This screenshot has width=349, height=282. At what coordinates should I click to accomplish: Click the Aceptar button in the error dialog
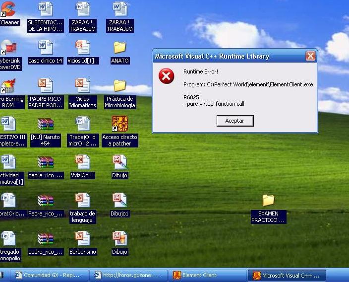point(235,121)
